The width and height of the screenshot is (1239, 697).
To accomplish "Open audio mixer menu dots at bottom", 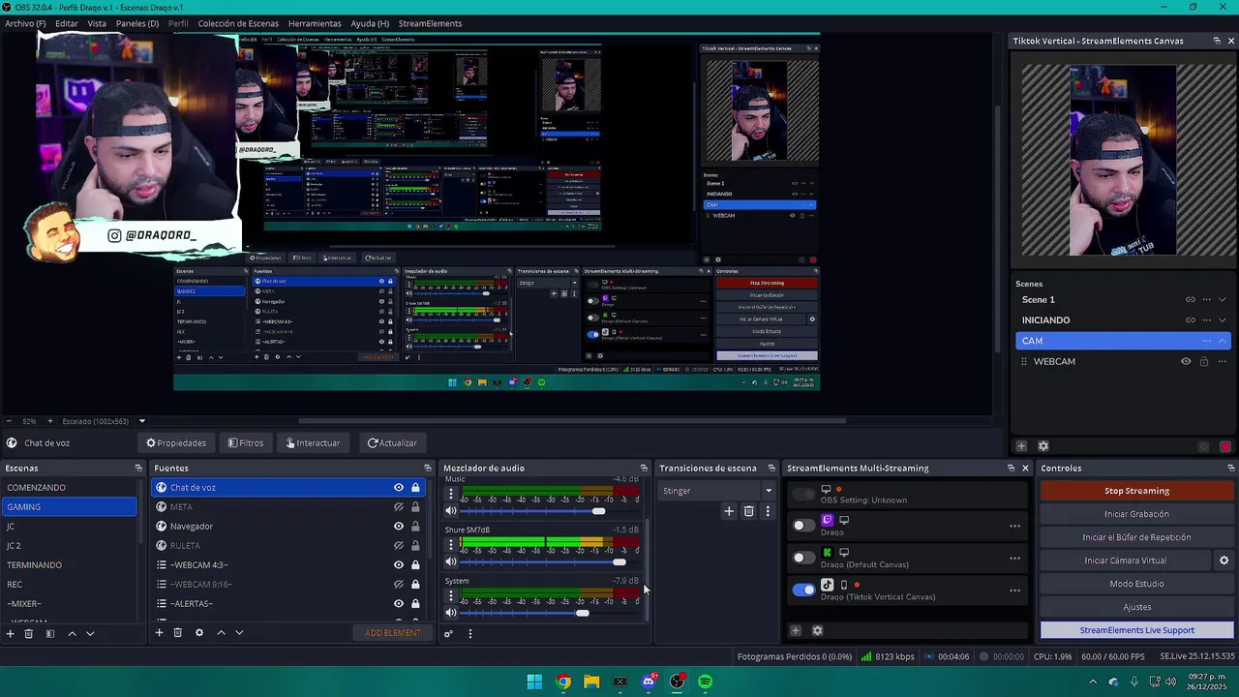I will [470, 634].
